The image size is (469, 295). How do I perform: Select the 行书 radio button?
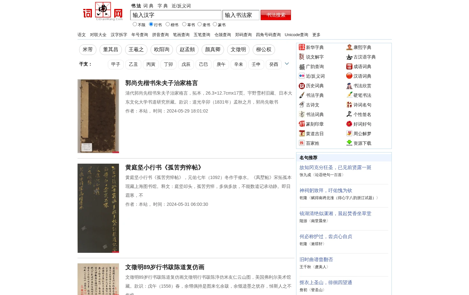(151, 24)
